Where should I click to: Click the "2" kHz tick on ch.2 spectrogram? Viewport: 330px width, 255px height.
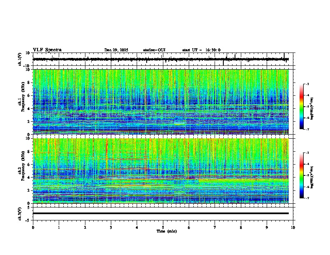pyautogui.click(x=29, y=190)
